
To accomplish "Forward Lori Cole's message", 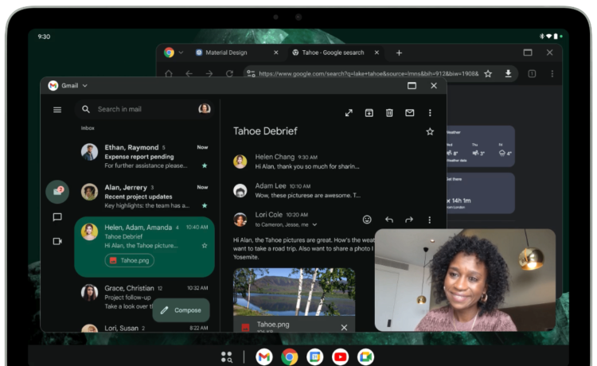I will pos(409,220).
